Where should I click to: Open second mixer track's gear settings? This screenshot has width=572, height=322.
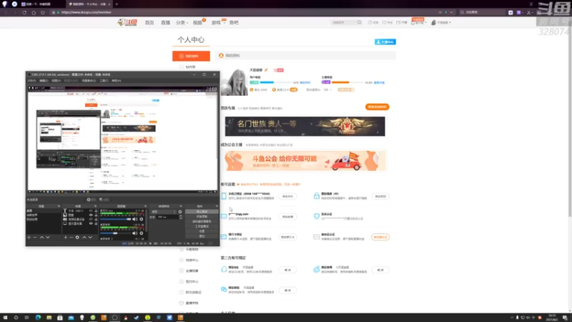141,233
